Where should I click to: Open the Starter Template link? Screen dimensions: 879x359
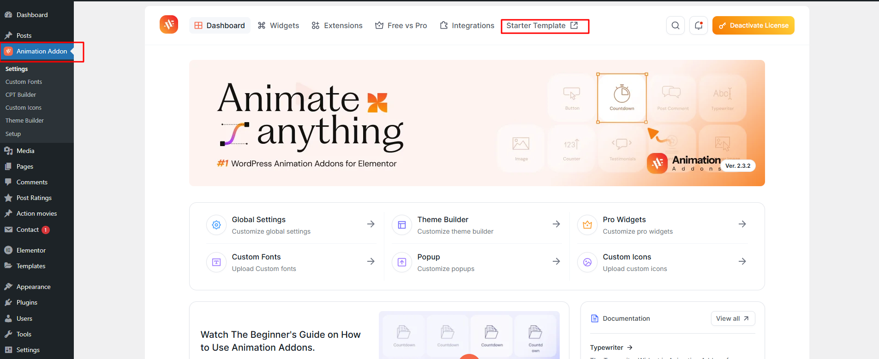542,25
